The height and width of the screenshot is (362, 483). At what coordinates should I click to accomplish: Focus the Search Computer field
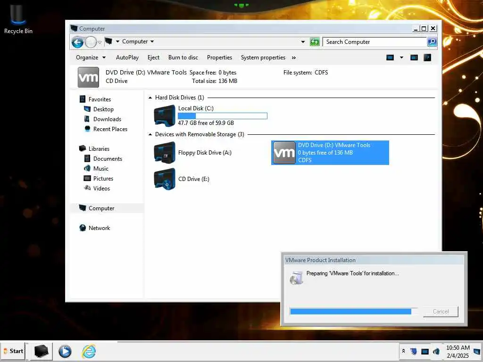[375, 41]
